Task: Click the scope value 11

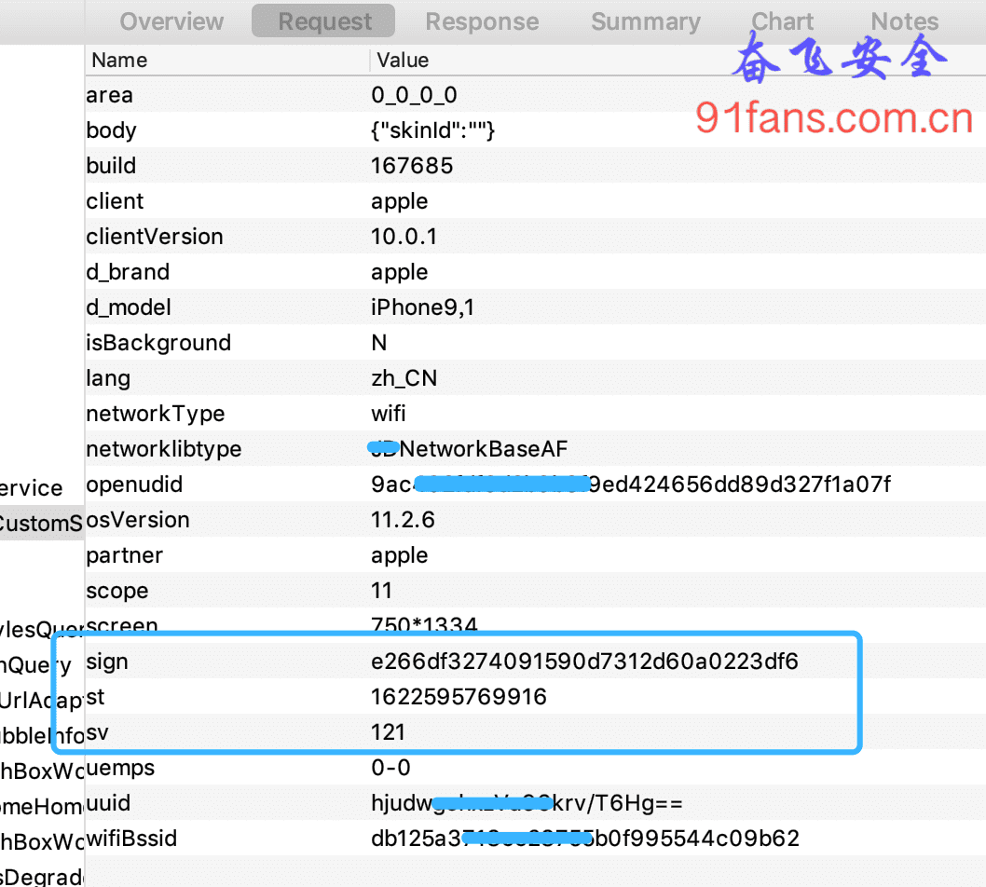Action: pos(381,591)
